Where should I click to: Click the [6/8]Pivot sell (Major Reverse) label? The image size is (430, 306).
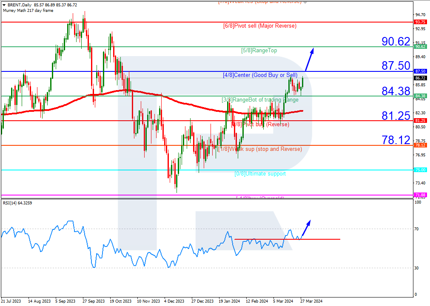point(260,26)
